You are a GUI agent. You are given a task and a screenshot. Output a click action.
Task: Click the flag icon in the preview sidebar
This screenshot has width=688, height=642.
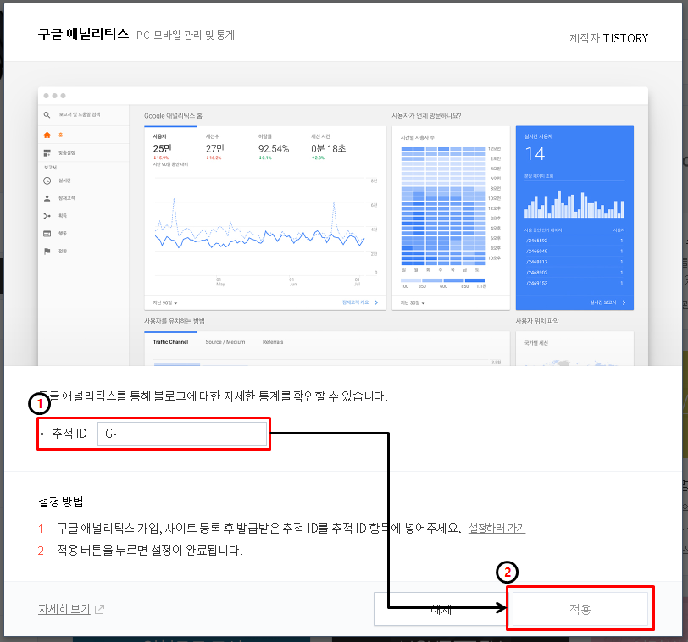pos(47,251)
